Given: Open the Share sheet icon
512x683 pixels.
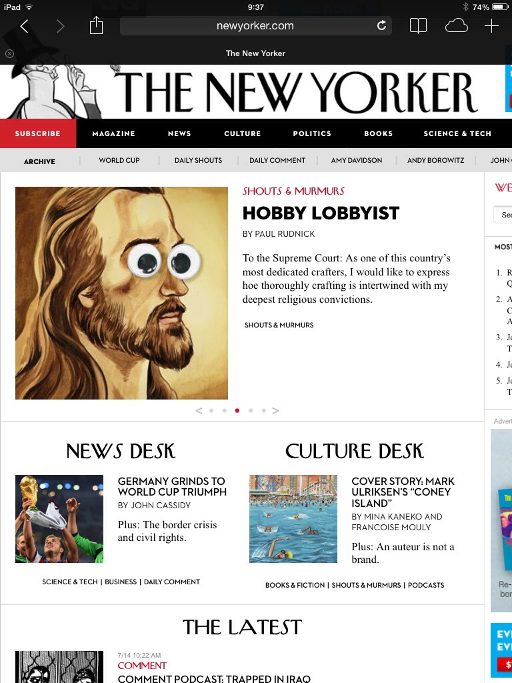Looking at the screenshot, I should [96, 25].
